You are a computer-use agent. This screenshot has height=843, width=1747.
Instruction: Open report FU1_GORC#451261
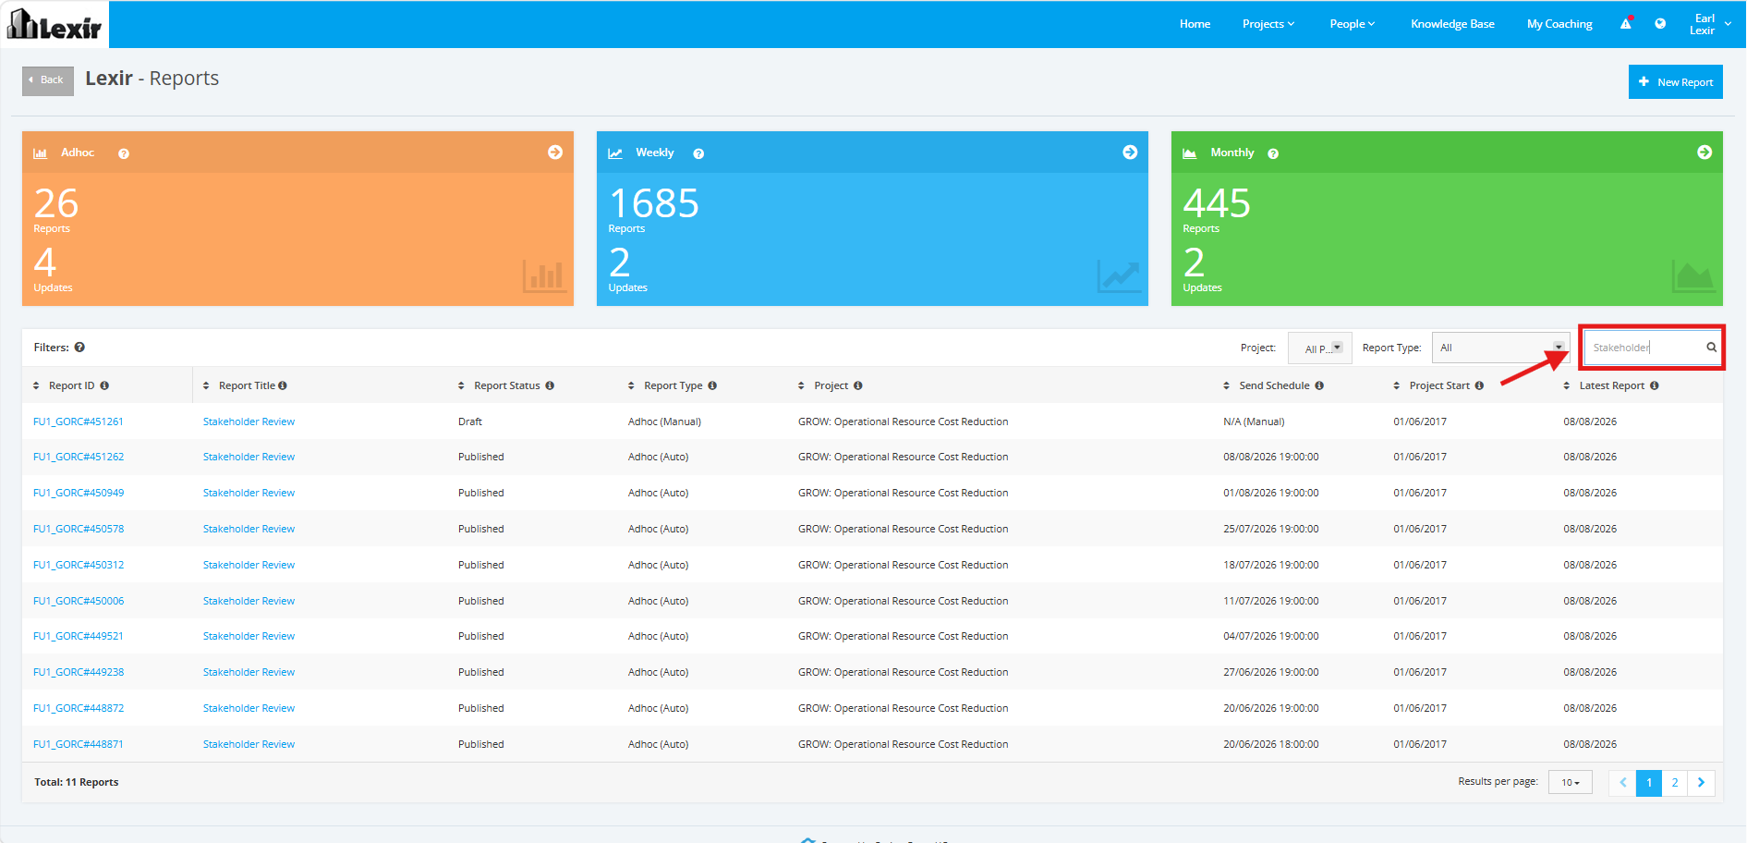tap(79, 421)
